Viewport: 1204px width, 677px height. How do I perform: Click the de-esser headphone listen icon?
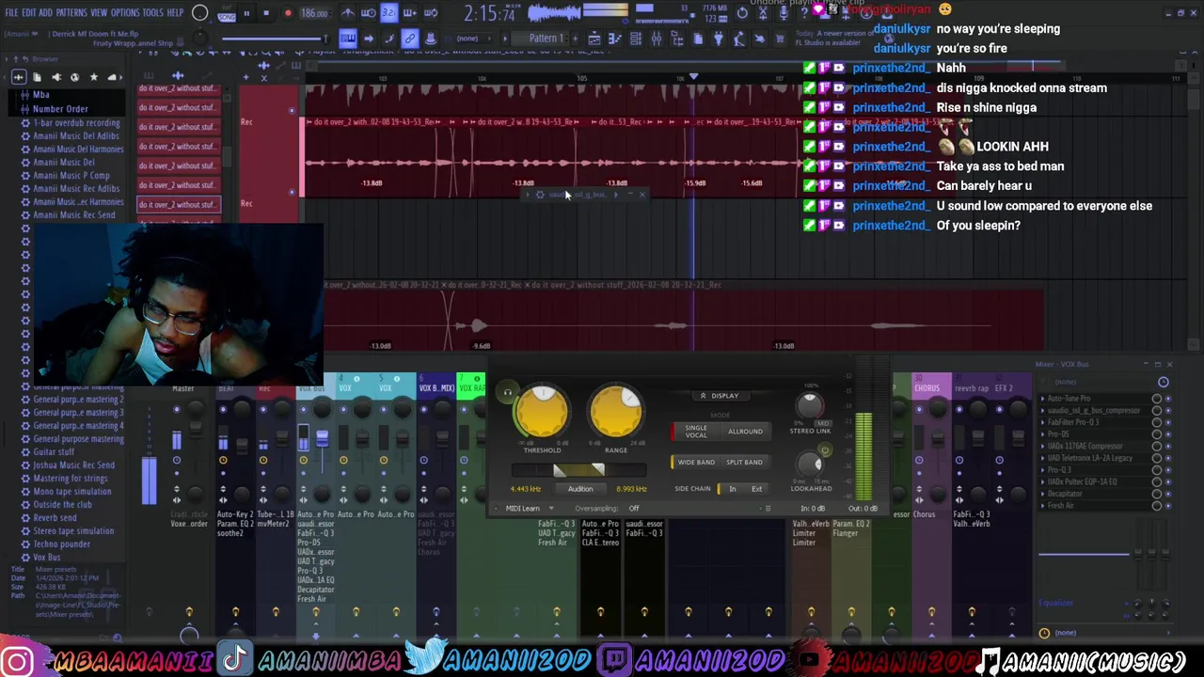tap(508, 393)
